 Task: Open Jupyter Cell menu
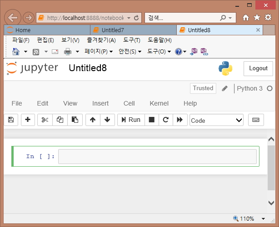(129, 103)
